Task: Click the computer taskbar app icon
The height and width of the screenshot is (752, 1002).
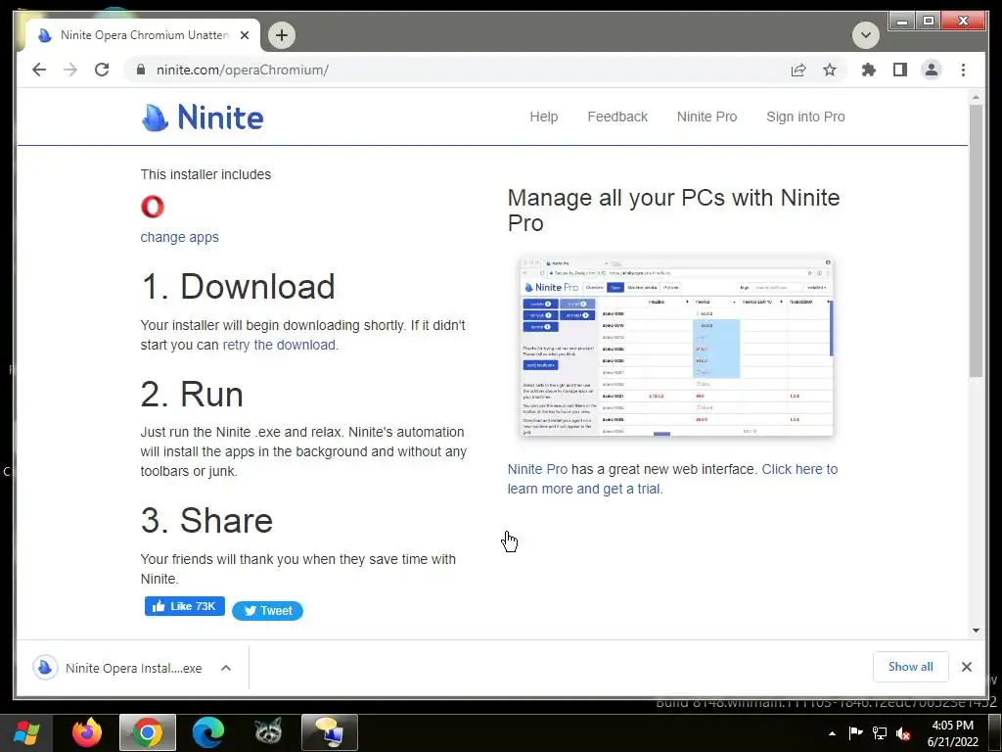Action: point(329,732)
